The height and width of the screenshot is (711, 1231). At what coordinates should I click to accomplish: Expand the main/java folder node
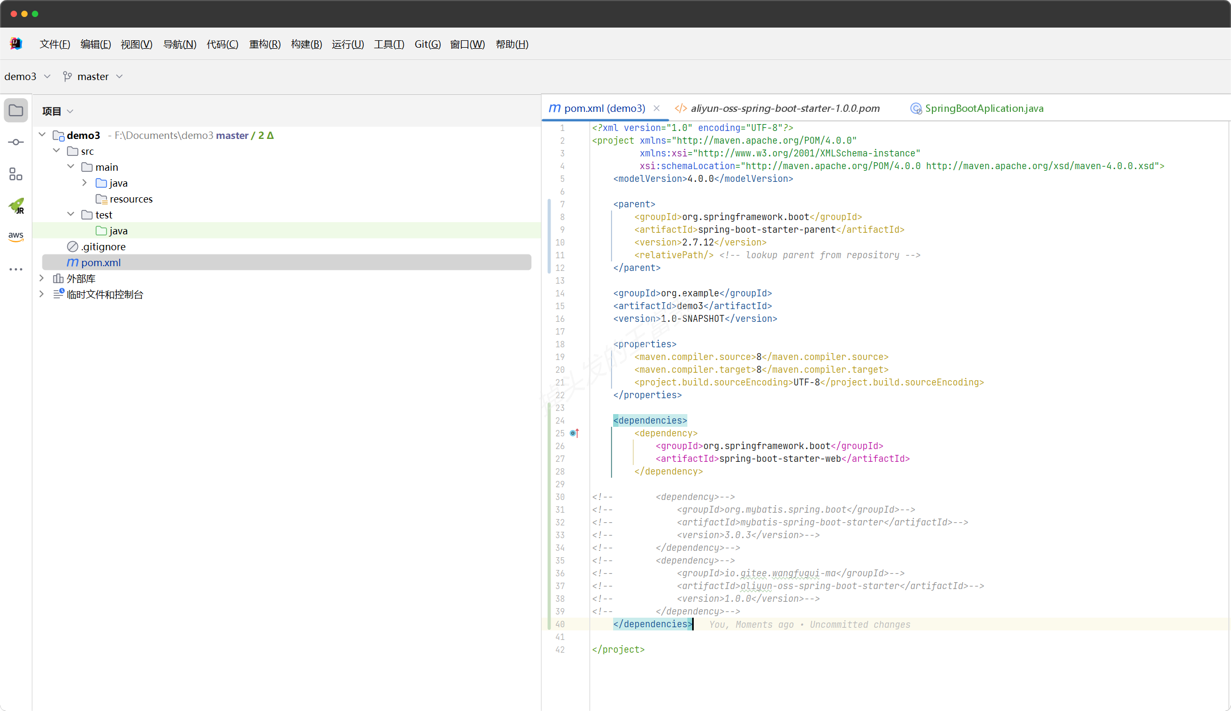84,183
